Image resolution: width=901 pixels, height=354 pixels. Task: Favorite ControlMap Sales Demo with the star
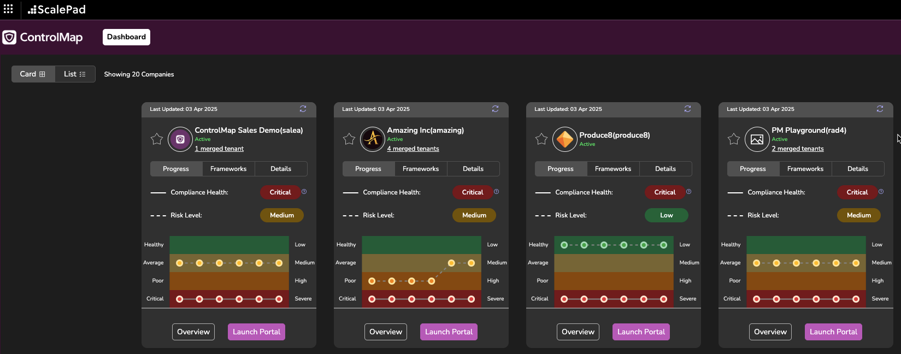(157, 139)
